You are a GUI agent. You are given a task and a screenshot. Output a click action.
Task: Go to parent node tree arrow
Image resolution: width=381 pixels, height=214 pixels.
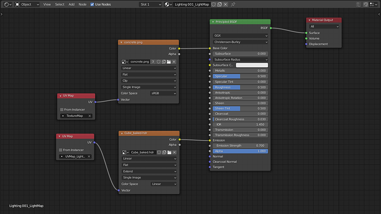coord(358,4)
